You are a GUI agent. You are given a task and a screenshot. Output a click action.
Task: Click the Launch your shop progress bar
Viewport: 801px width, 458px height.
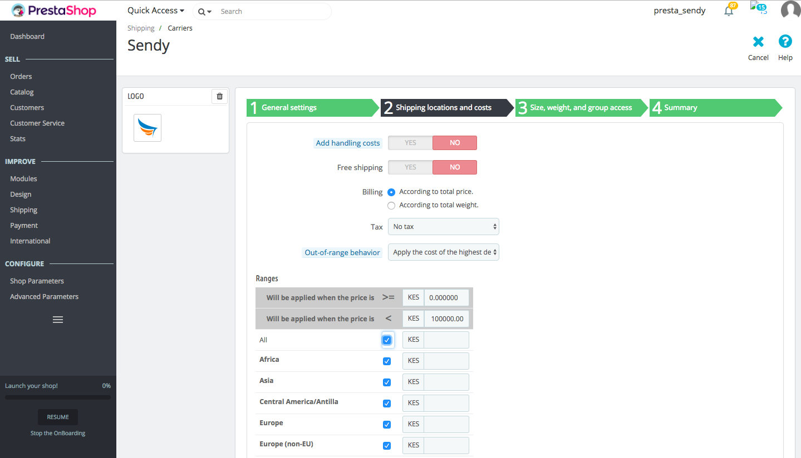click(58, 397)
